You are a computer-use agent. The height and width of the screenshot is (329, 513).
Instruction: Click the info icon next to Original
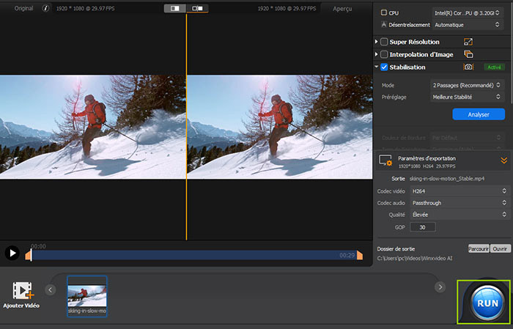click(45, 9)
